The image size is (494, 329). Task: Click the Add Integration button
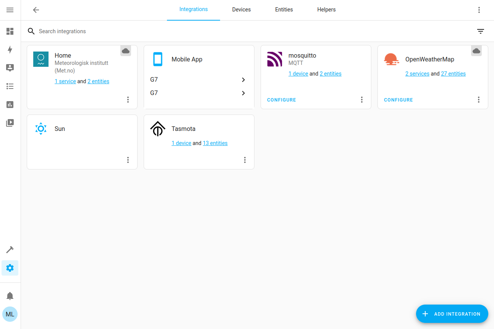452,314
